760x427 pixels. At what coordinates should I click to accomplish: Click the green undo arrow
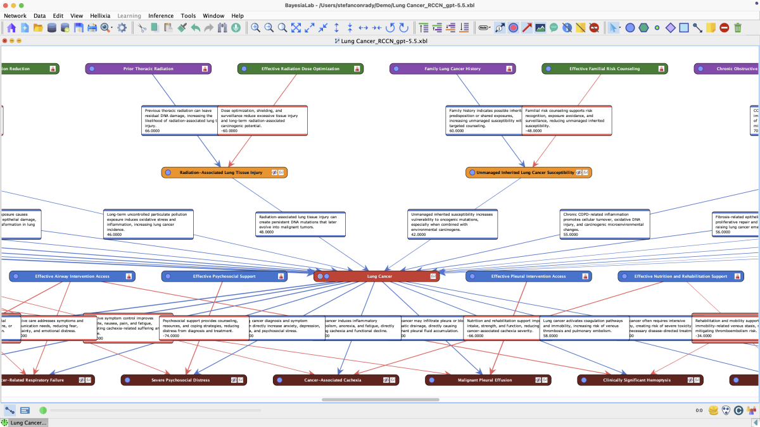click(x=196, y=28)
